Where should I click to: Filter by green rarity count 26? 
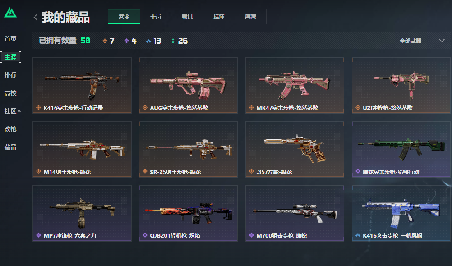click(x=180, y=41)
